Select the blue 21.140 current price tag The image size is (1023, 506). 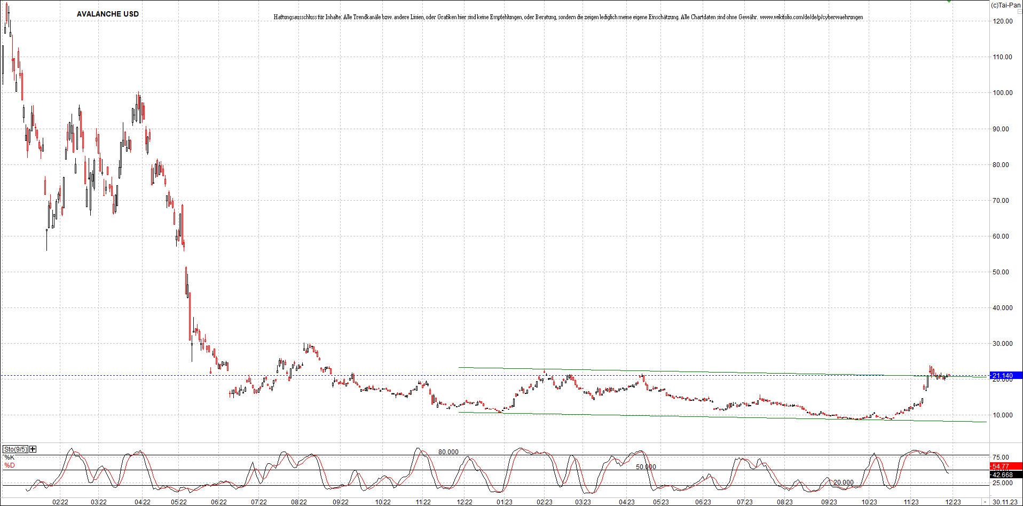pos(1006,375)
